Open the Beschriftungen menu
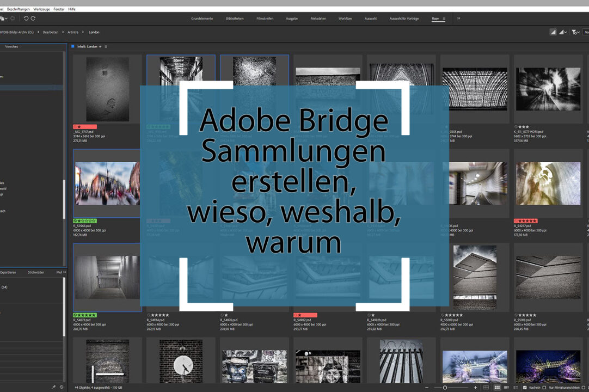 18,9
